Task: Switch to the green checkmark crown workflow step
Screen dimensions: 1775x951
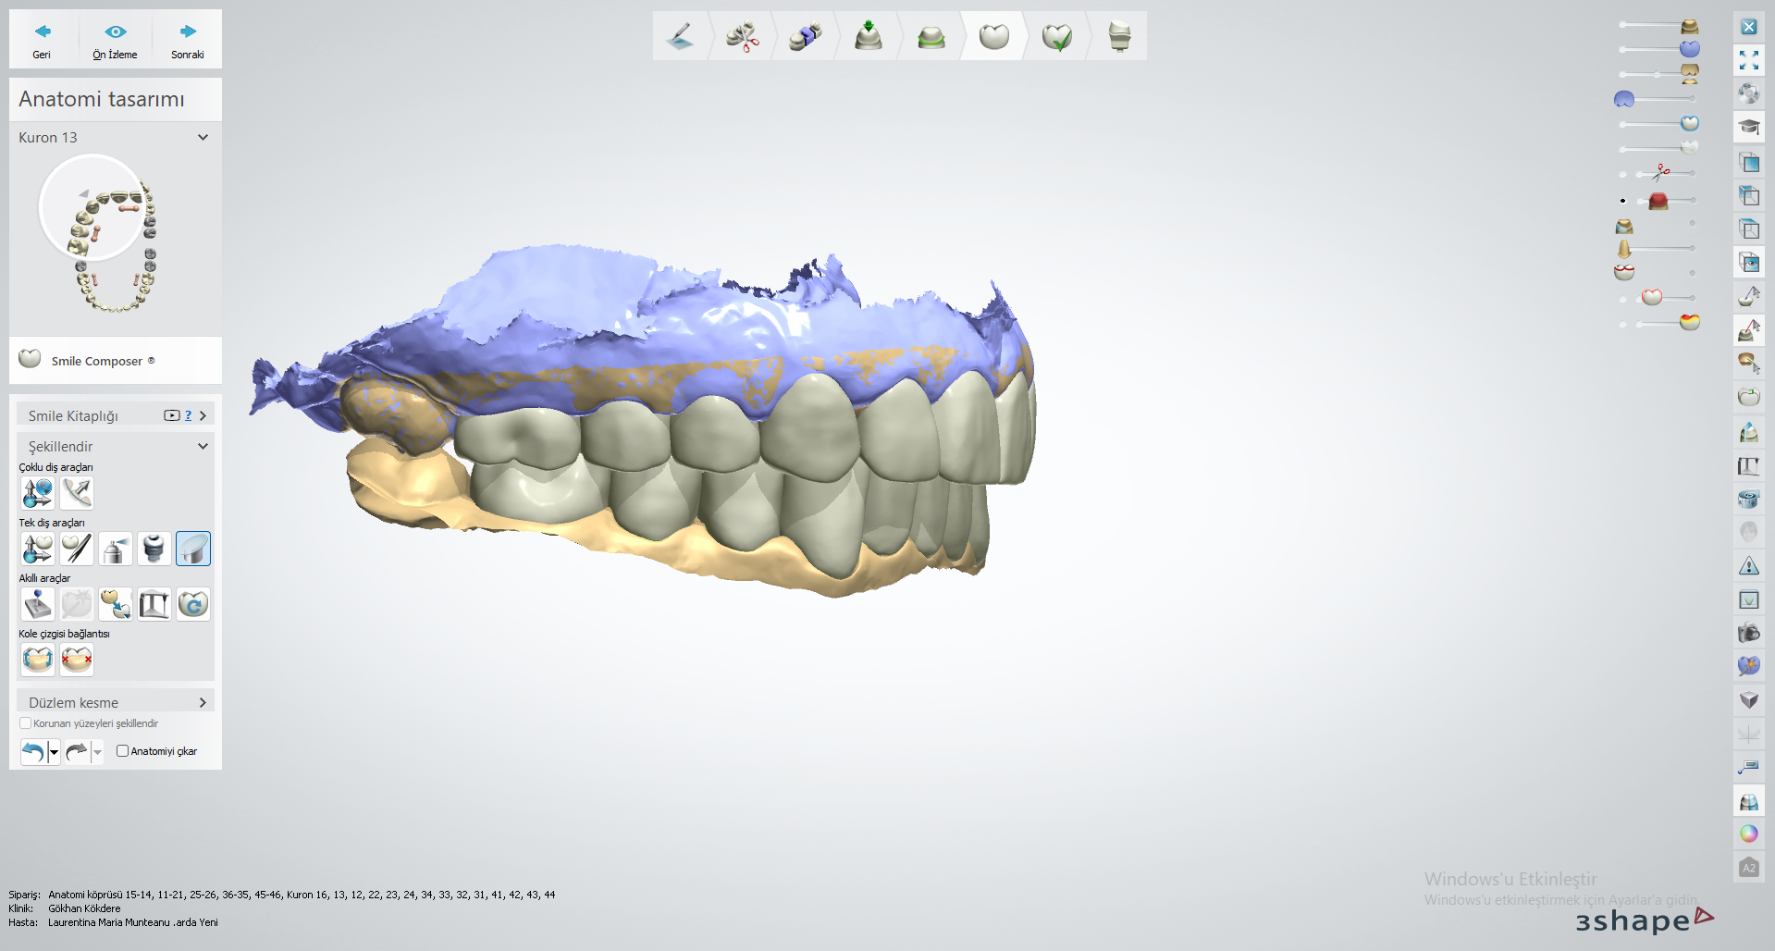Action: [1056, 37]
